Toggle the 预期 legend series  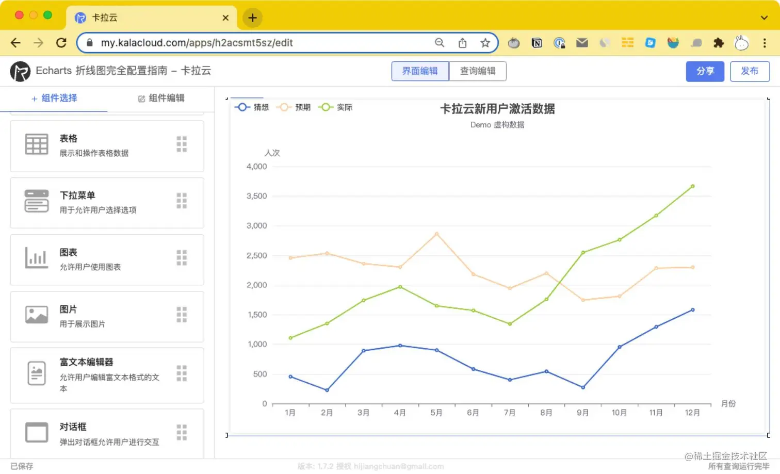tap(294, 107)
